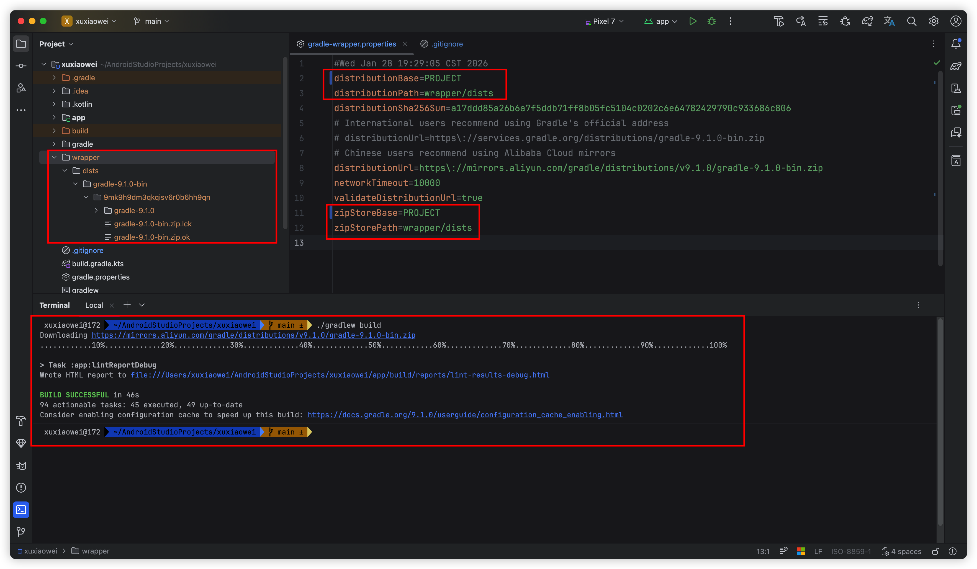This screenshot has width=977, height=569.
Task: Open the Pixel 7 device dropdown
Action: click(x=603, y=21)
